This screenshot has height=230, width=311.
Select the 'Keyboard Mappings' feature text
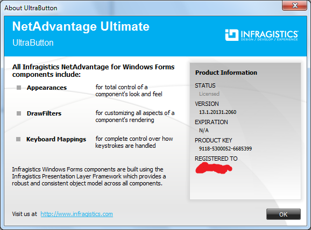click(56, 139)
